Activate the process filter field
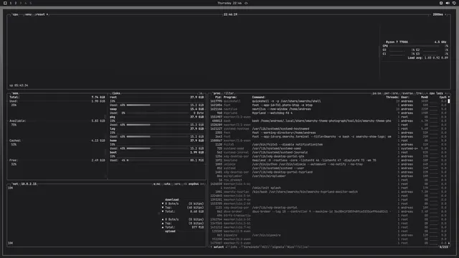The height and width of the screenshot is (258, 459). tap(229, 93)
